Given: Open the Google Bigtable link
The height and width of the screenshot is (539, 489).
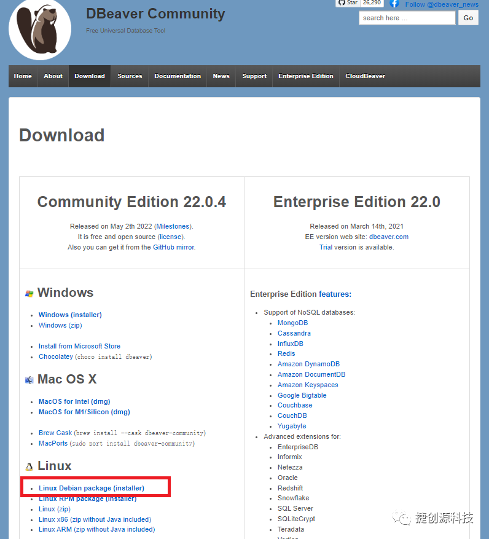Looking at the screenshot, I should pos(302,395).
